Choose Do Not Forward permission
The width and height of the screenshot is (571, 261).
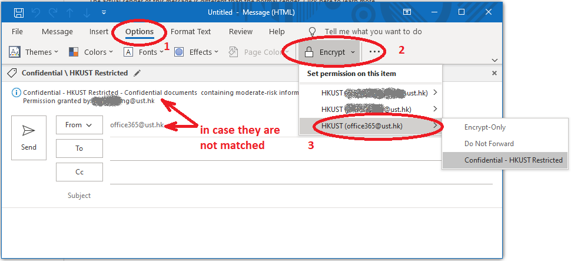coord(489,143)
